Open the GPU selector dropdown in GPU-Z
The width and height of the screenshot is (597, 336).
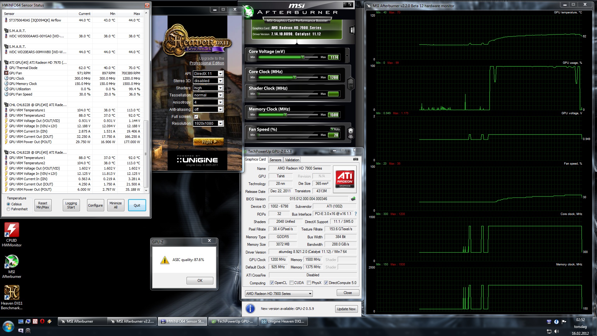[x=279, y=294]
